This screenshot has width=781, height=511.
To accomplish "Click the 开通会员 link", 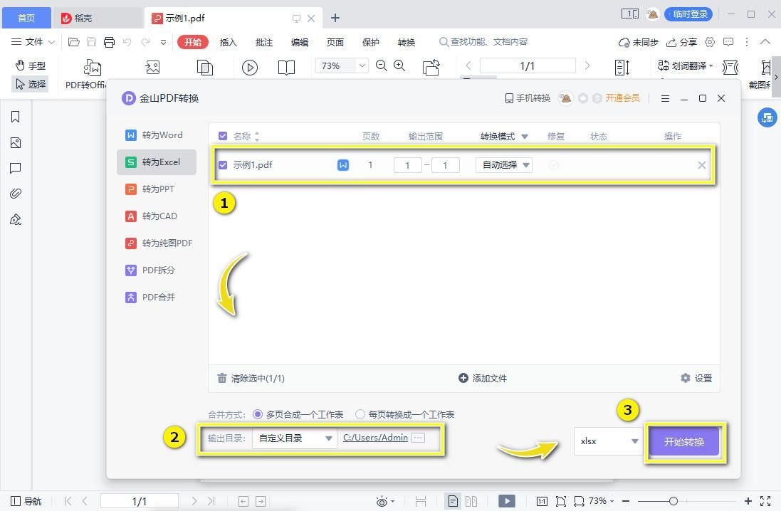I will [622, 98].
